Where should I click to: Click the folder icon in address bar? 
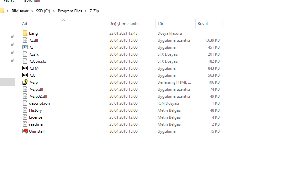tap(2, 11)
